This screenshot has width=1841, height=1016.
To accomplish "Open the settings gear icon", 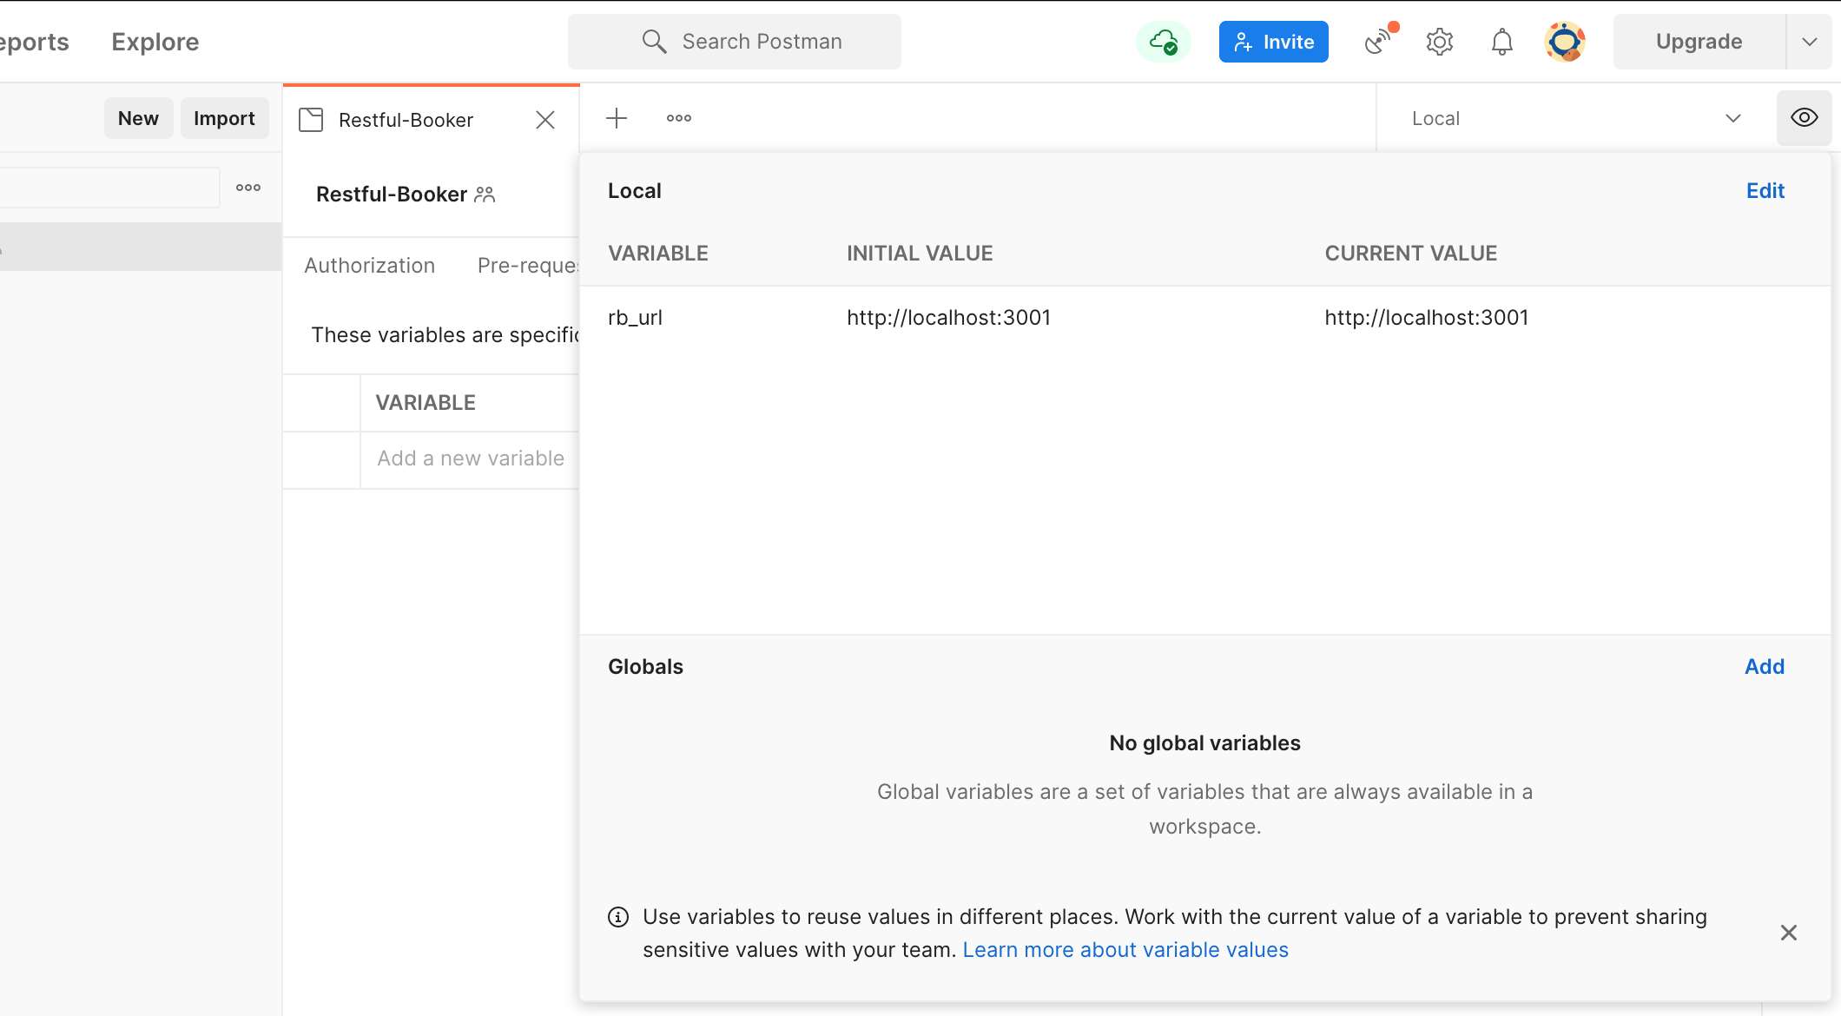I will pos(1440,42).
